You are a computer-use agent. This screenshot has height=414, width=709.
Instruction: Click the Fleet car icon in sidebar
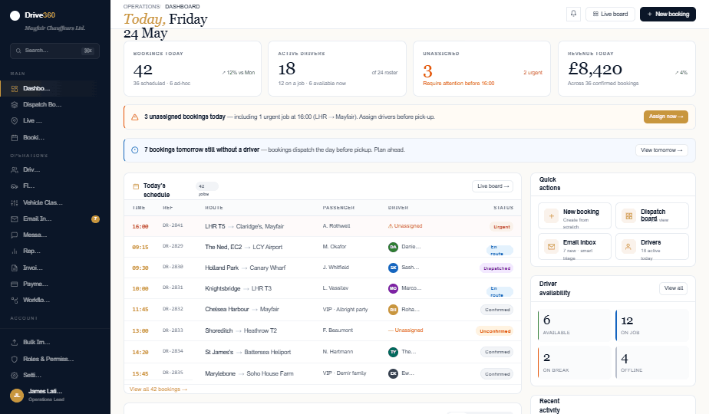point(15,186)
